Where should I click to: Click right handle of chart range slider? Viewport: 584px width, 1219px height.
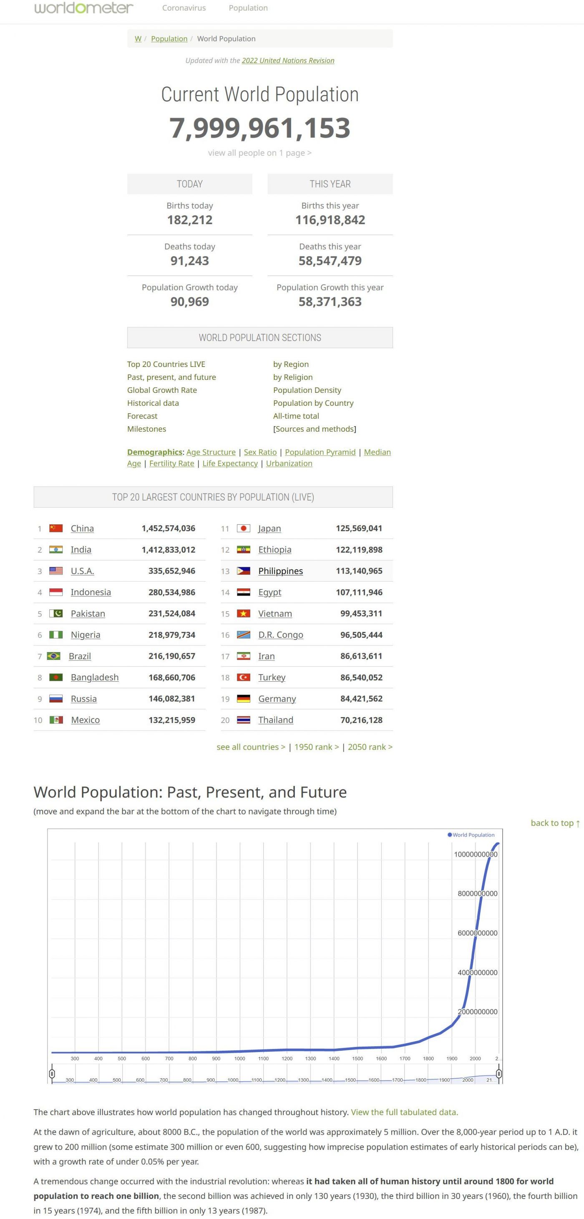pos(498,1073)
